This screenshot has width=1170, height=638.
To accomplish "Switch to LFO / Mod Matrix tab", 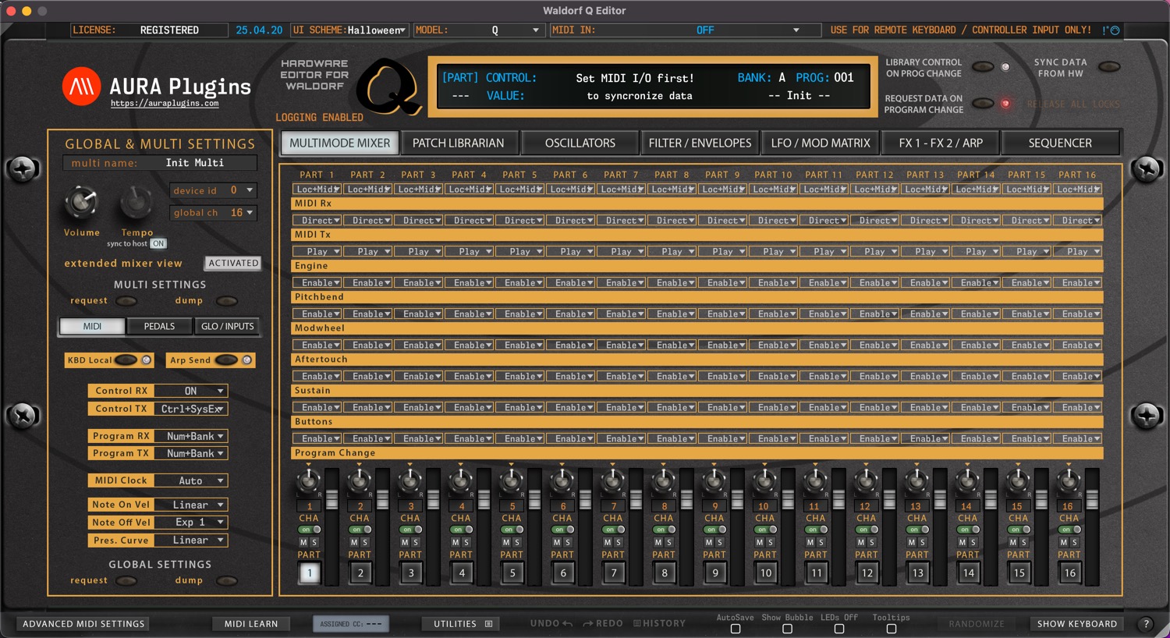I will coord(821,144).
